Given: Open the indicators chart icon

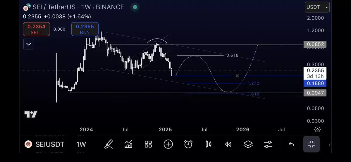Looking at the screenshot, I should 128,144.
